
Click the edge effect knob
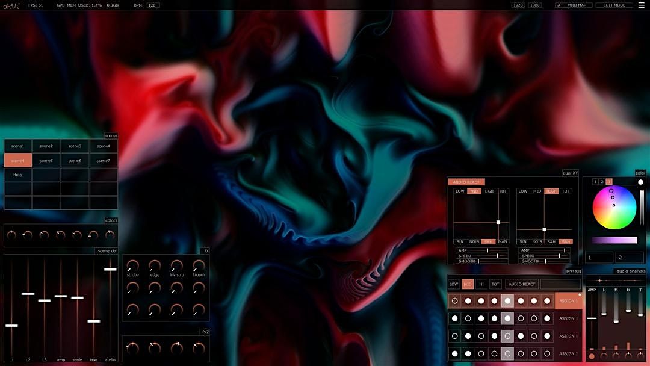[155, 265]
